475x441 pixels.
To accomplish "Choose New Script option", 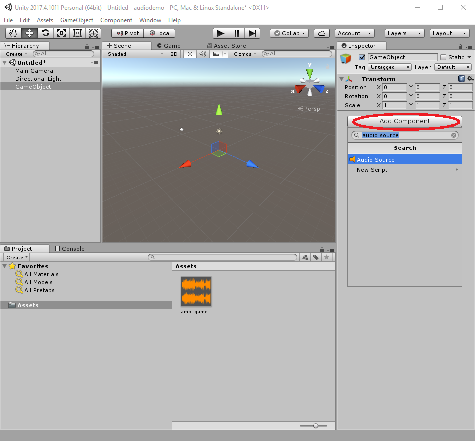I will click(x=405, y=170).
